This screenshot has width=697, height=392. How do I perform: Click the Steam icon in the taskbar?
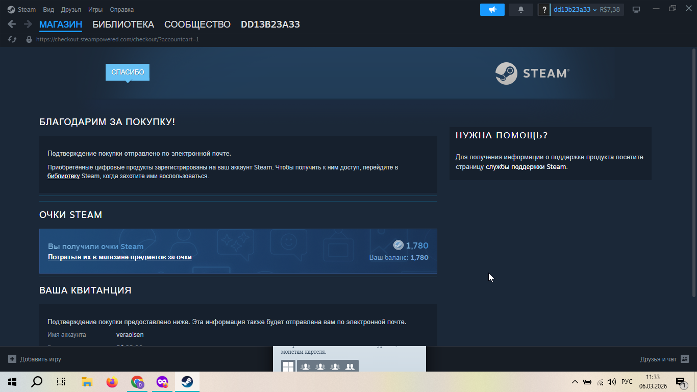click(187, 382)
